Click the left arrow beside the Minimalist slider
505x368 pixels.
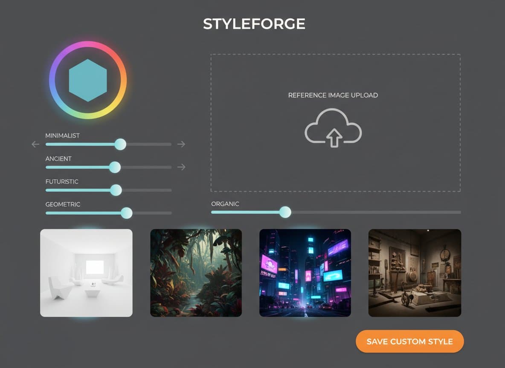pos(35,144)
